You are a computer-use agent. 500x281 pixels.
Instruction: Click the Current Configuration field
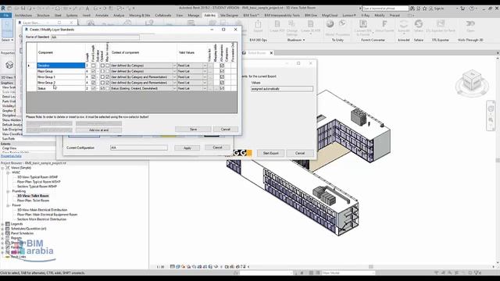[139, 148]
